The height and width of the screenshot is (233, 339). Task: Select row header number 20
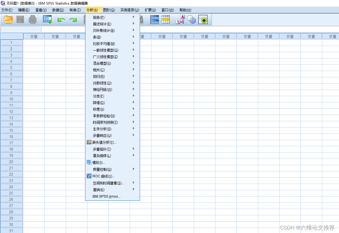pyautogui.click(x=11, y=162)
